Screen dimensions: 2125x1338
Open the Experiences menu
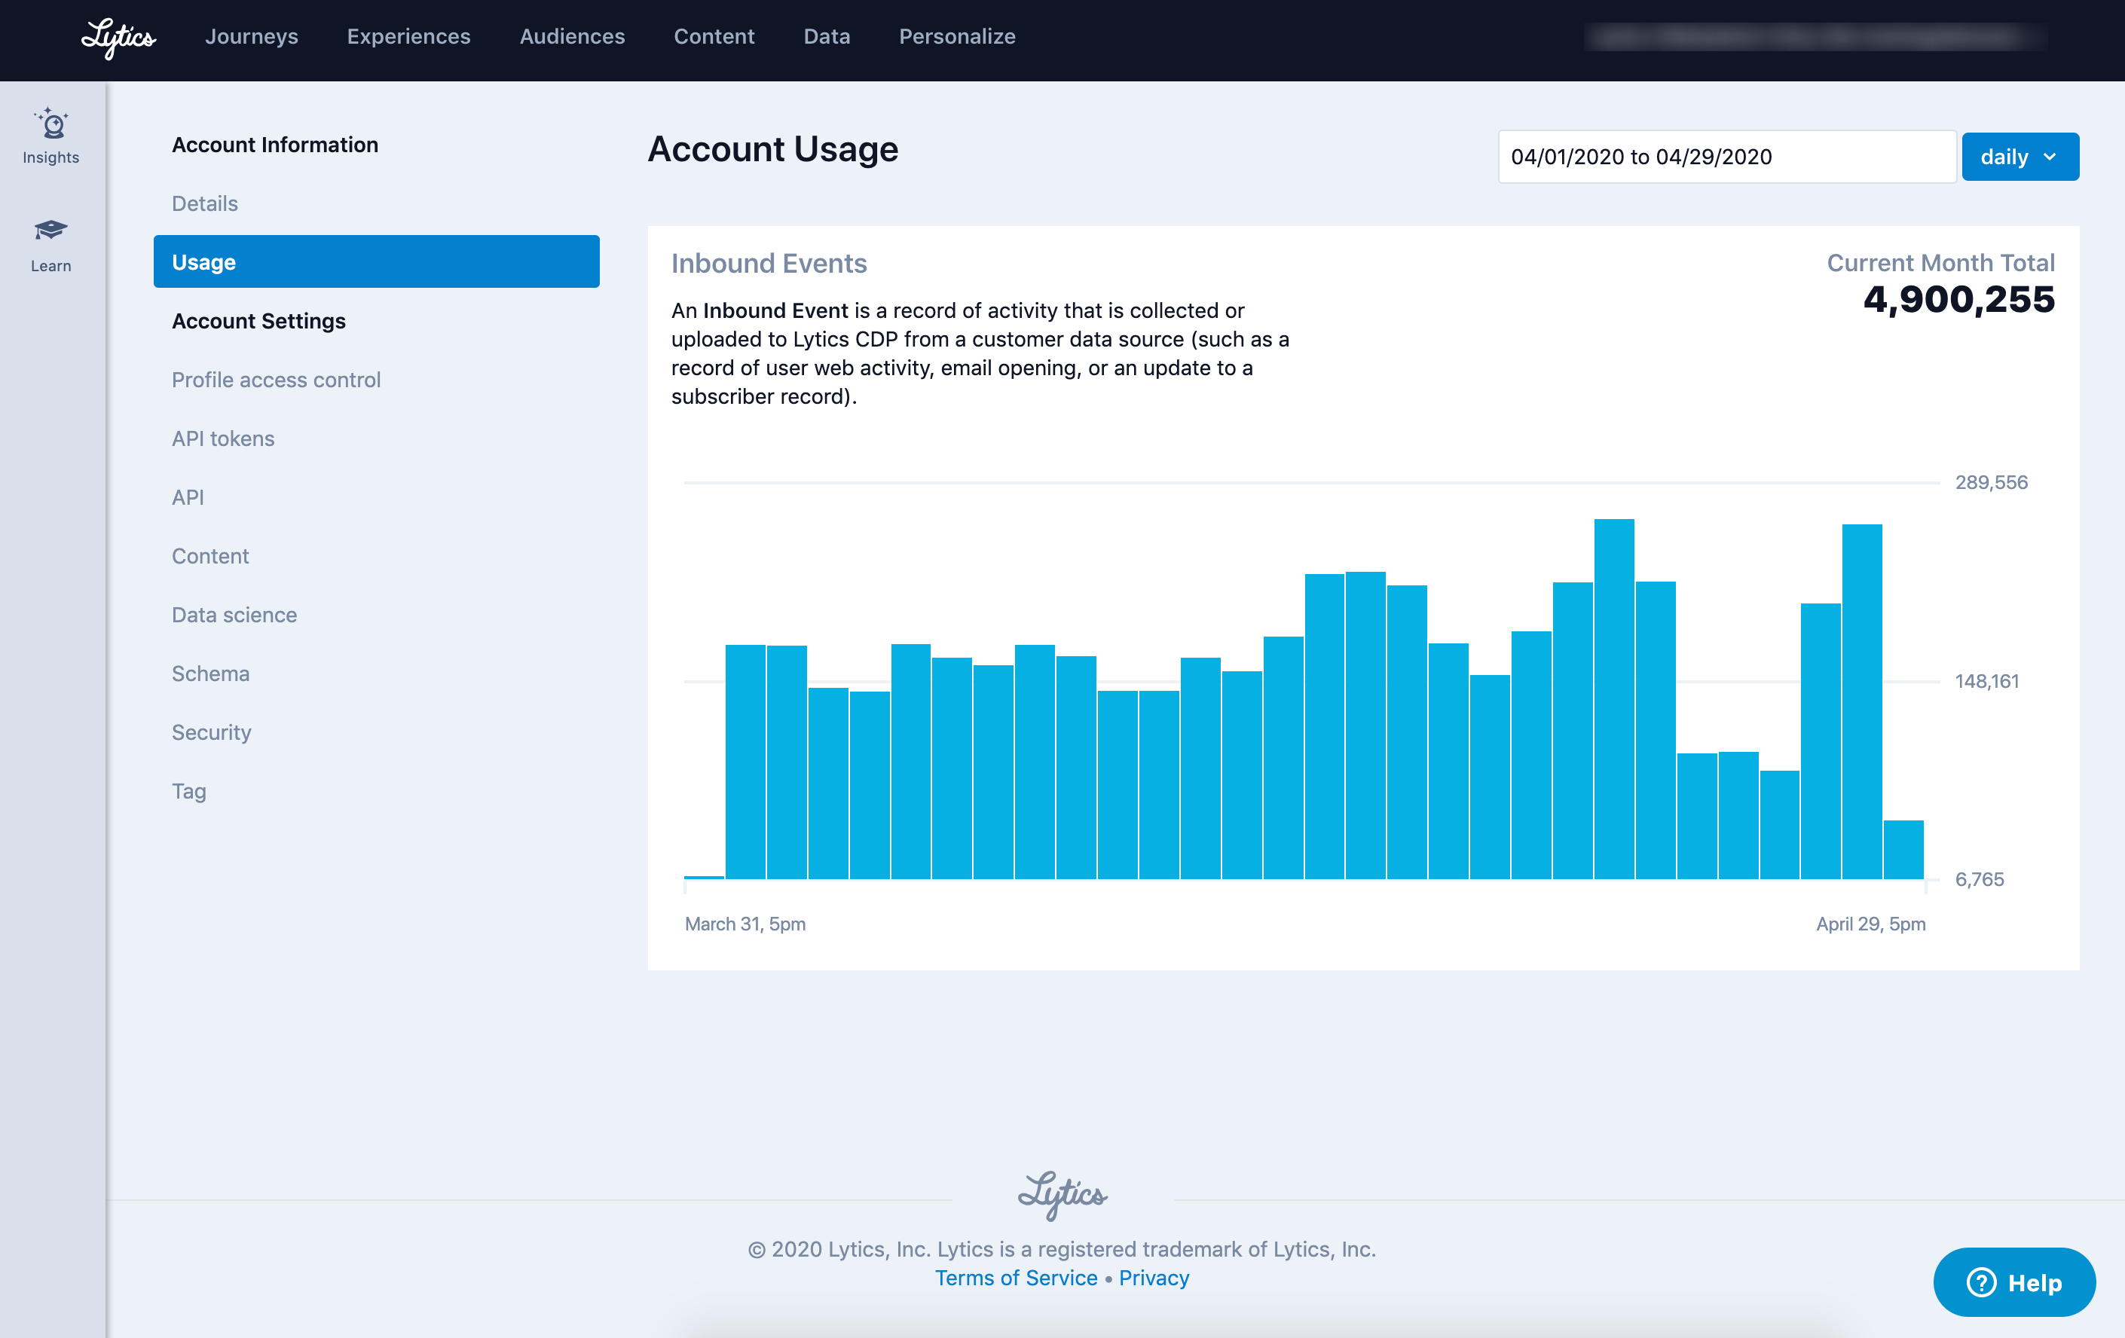pos(408,36)
